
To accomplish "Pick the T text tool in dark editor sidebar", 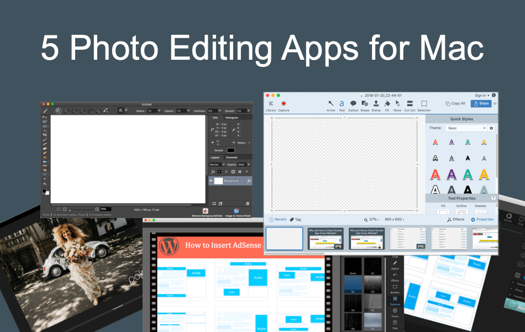I will pyautogui.click(x=45, y=179).
